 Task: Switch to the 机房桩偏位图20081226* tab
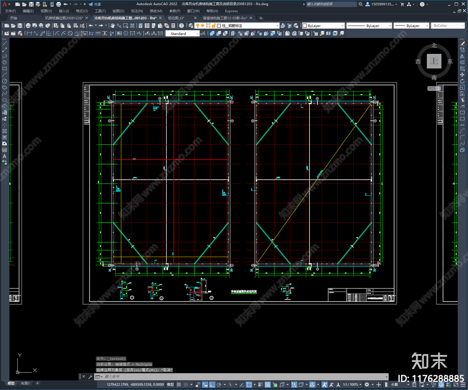coord(64,18)
